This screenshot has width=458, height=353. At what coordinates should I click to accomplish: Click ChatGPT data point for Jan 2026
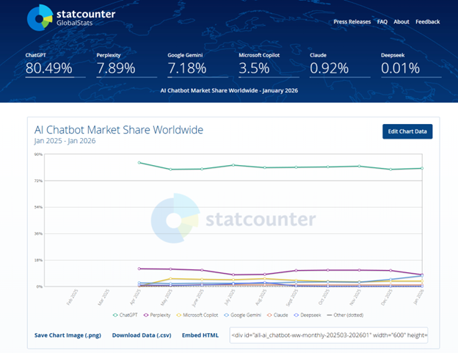point(422,168)
